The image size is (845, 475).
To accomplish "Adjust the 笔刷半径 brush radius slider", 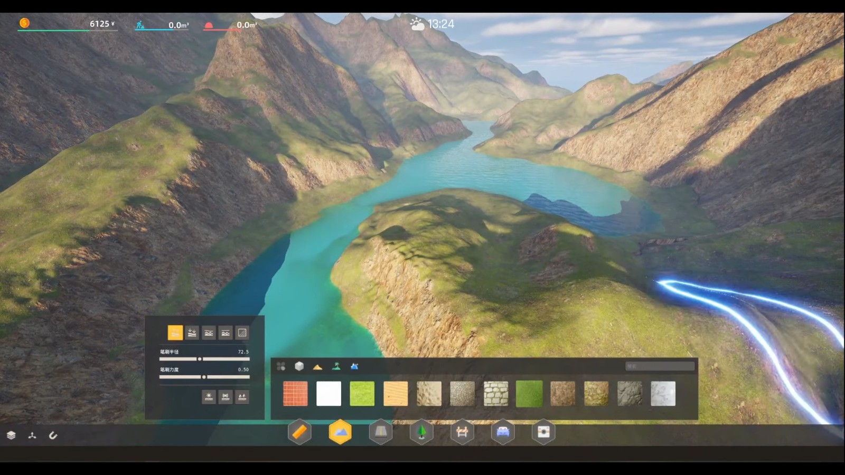I will coord(200,359).
